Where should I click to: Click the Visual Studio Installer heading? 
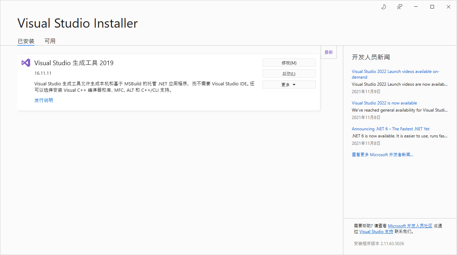(x=78, y=23)
